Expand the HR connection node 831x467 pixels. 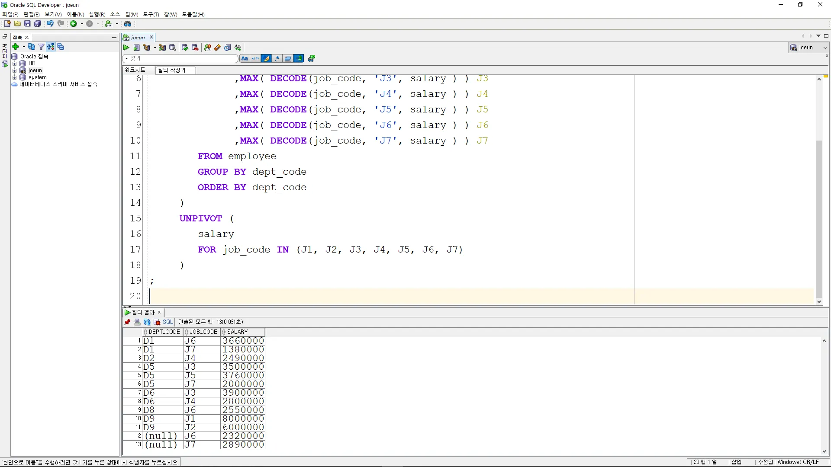pyautogui.click(x=14, y=64)
